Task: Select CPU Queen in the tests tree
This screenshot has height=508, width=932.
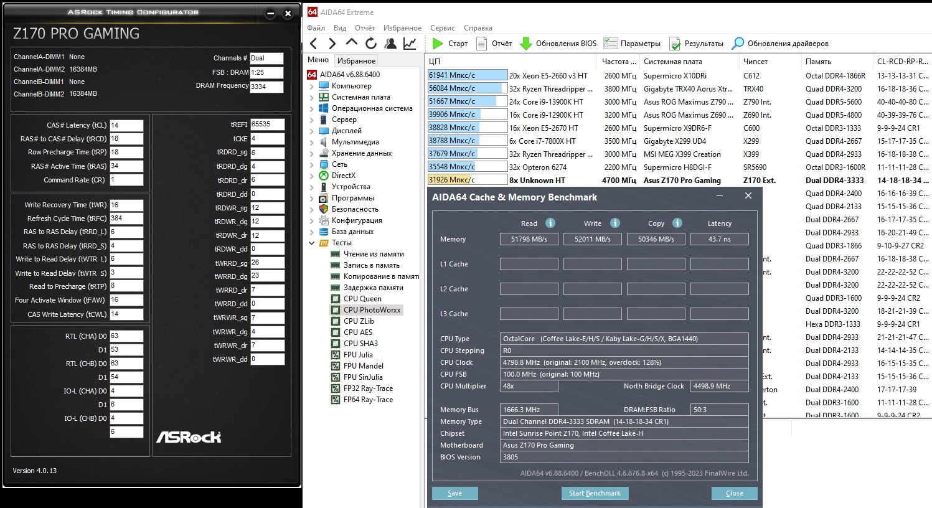Action: pos(362,299)
